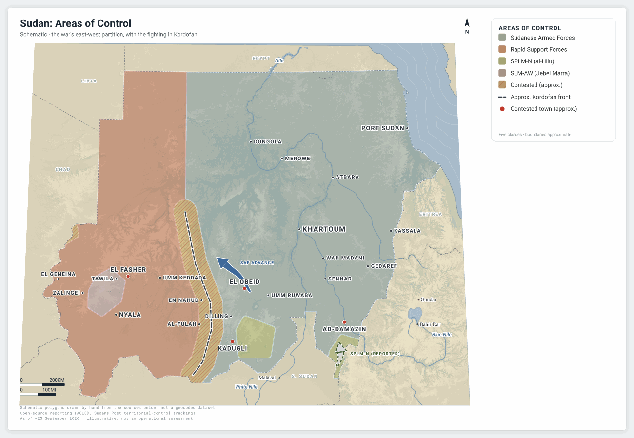
Task: Click the 'Sudan: Areas of Control' title
Action: pyautogui.click(x=76, y=23)
